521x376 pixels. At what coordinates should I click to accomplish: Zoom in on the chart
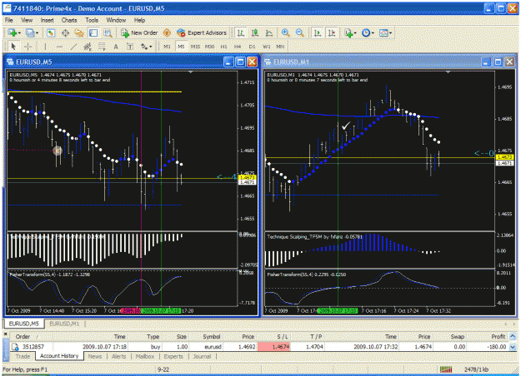point(285,32)
